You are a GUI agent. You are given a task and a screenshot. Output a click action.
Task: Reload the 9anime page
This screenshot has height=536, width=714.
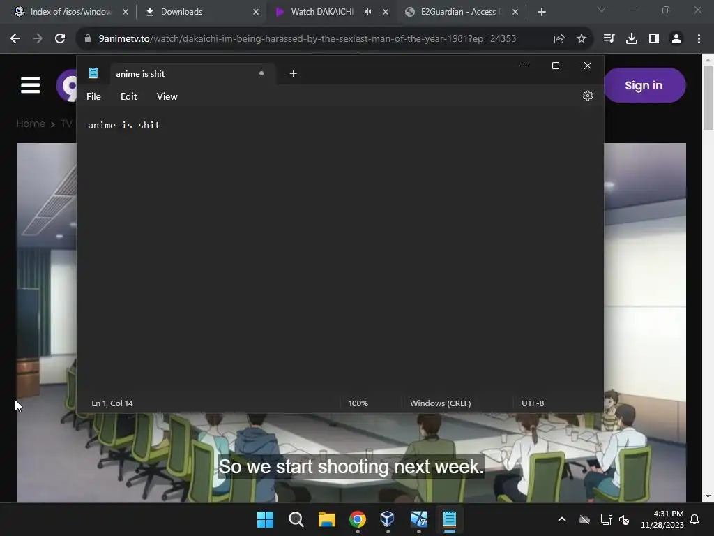60,39
